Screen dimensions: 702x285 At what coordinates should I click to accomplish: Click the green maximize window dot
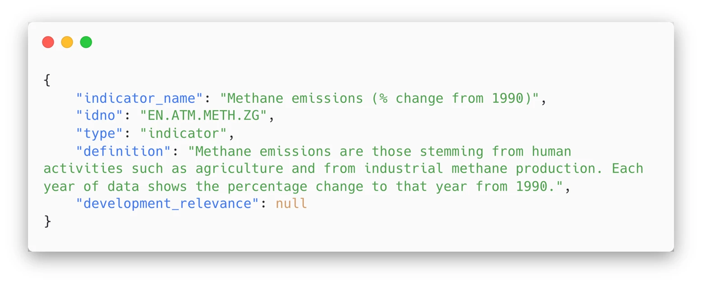(x=86, y=42)
